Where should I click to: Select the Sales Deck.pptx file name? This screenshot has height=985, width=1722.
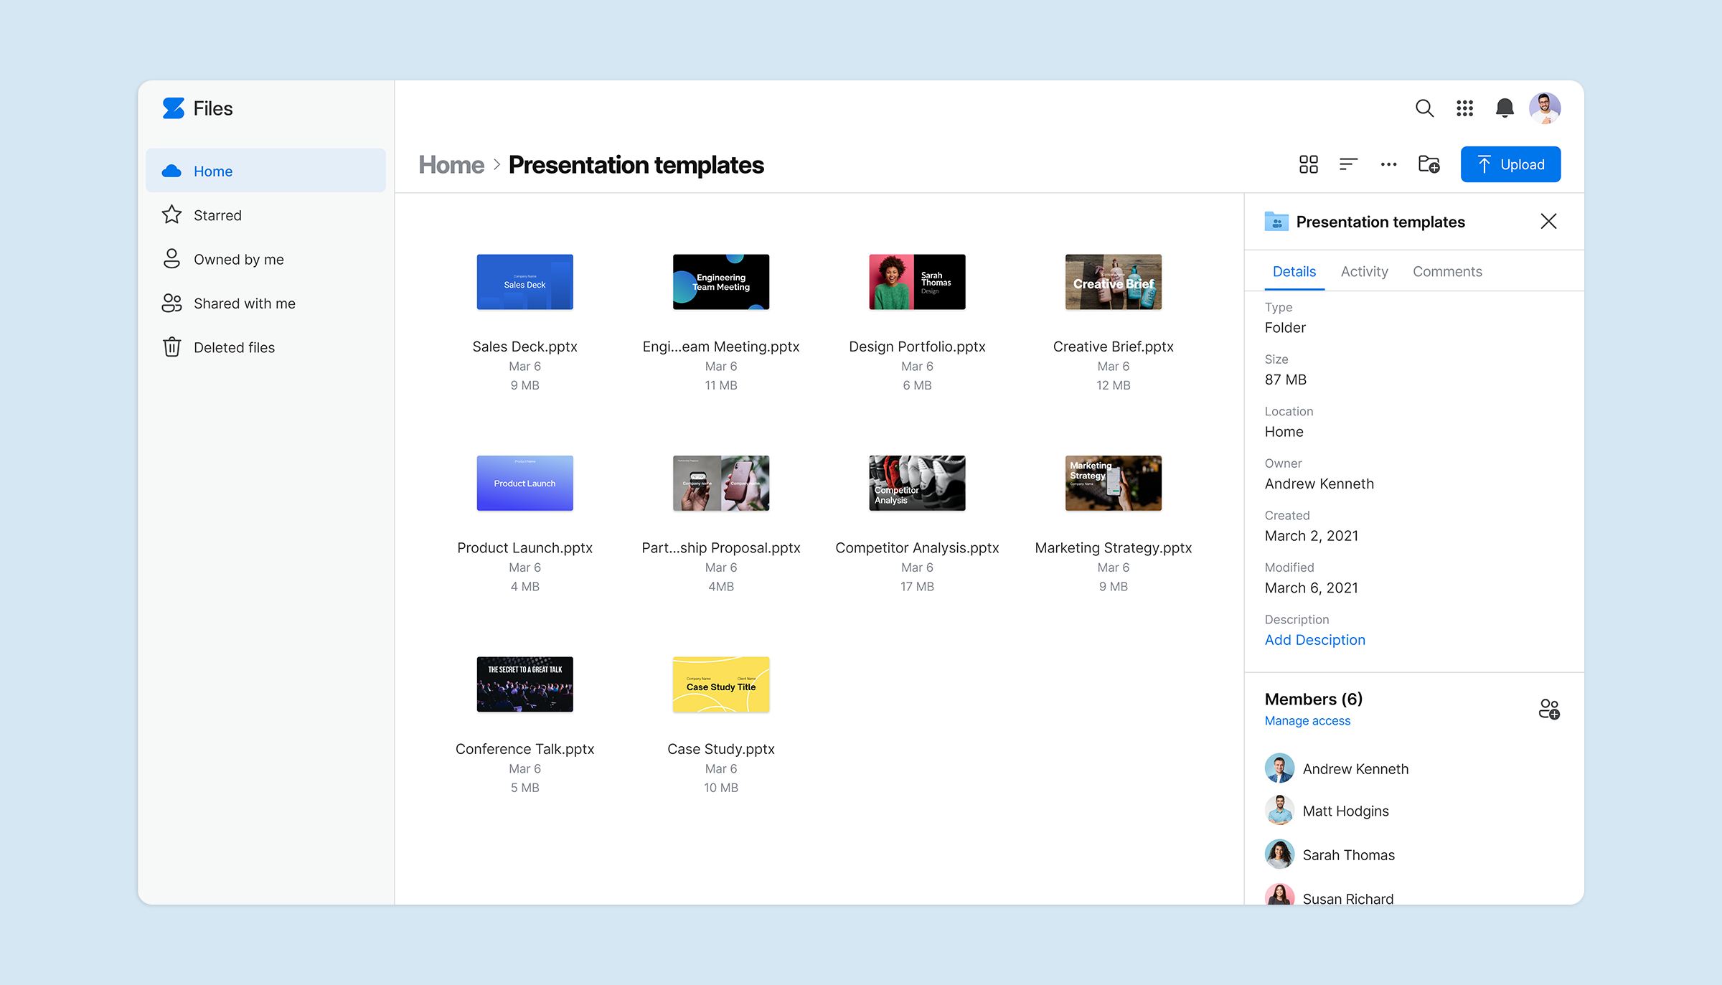pos(524,347)
